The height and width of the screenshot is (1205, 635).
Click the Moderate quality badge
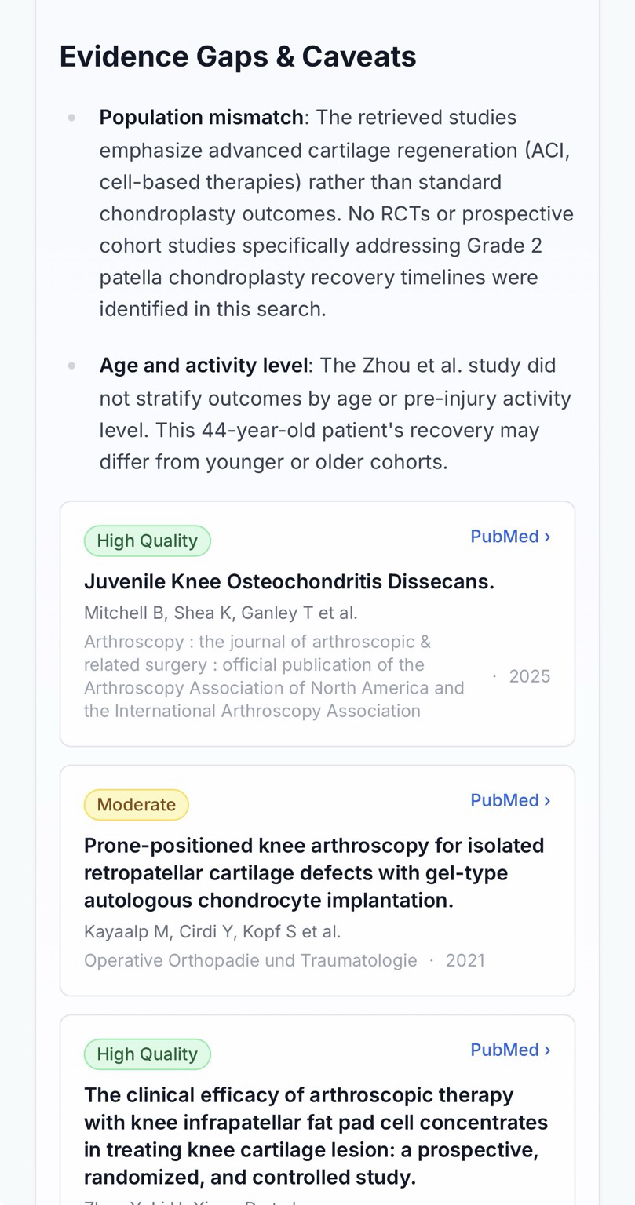point(137,805)
